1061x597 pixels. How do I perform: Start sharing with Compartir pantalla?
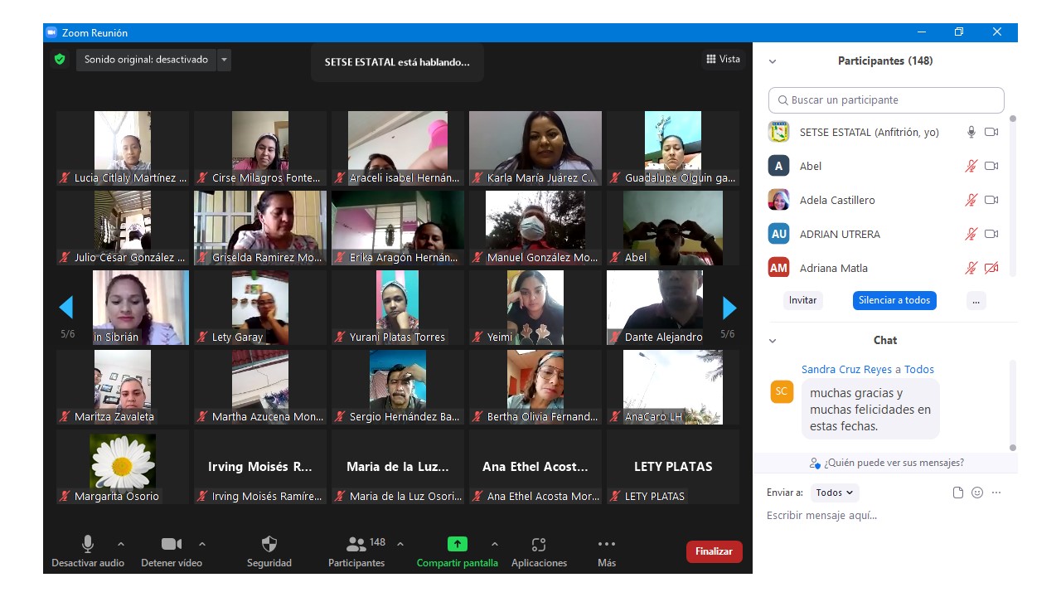click(458, 551)
